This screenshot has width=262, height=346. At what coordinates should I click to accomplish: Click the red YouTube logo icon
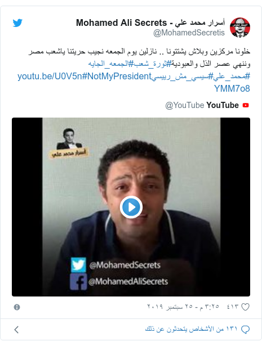[246, 105]
